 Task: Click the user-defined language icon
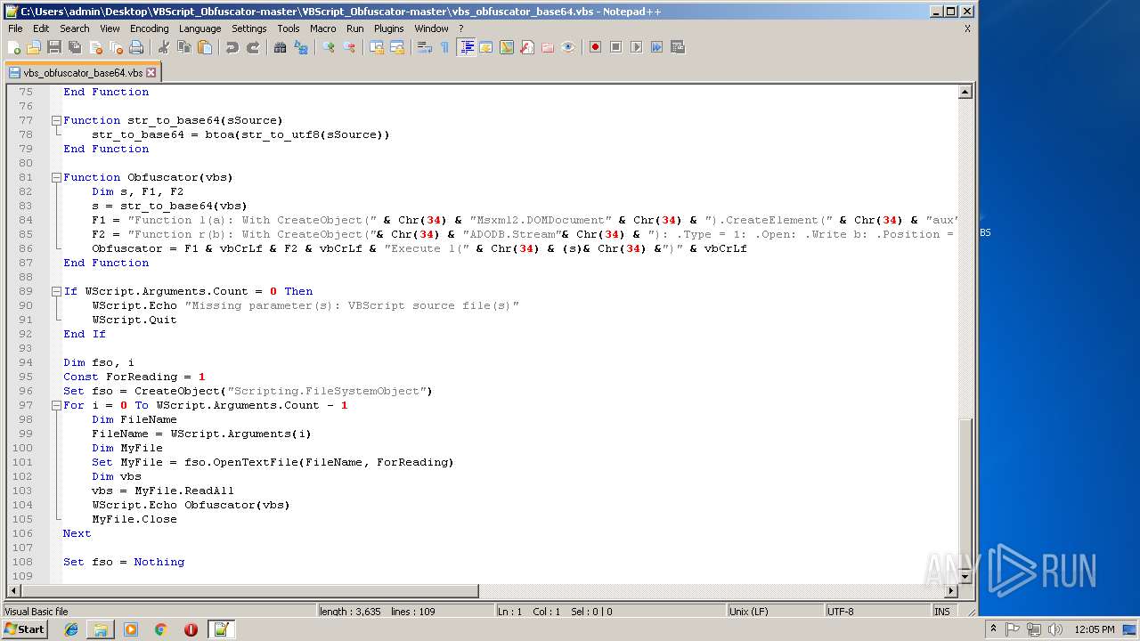coord(485,47)
